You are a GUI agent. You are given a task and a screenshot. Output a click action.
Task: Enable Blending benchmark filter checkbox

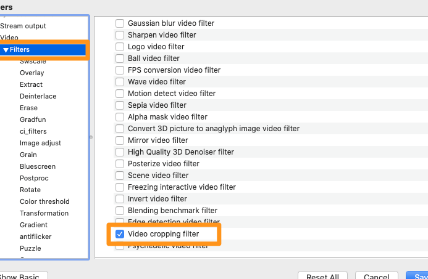pyautogui.click(x=120, y=211)
